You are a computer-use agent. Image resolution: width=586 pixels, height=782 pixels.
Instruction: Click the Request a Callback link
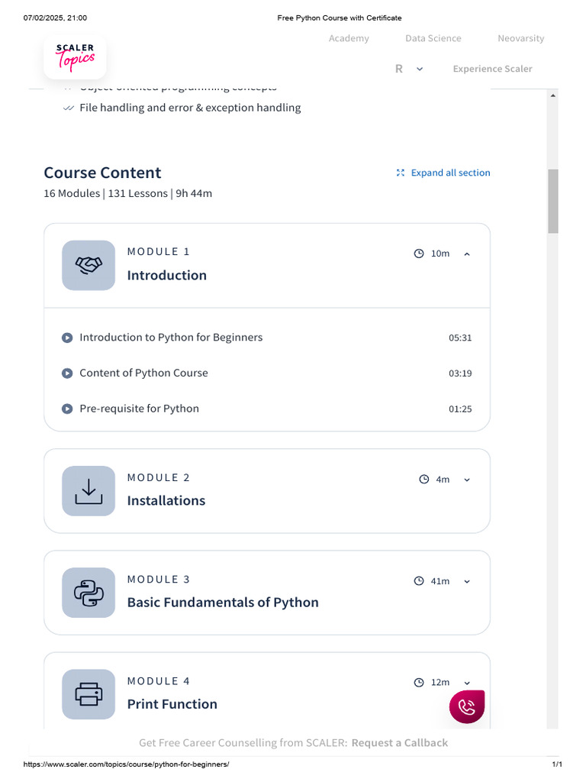[x=399, y=742]
